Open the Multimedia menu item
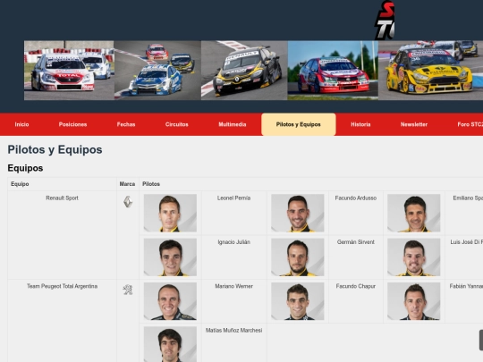483x362 pixels. pos(233,124)
